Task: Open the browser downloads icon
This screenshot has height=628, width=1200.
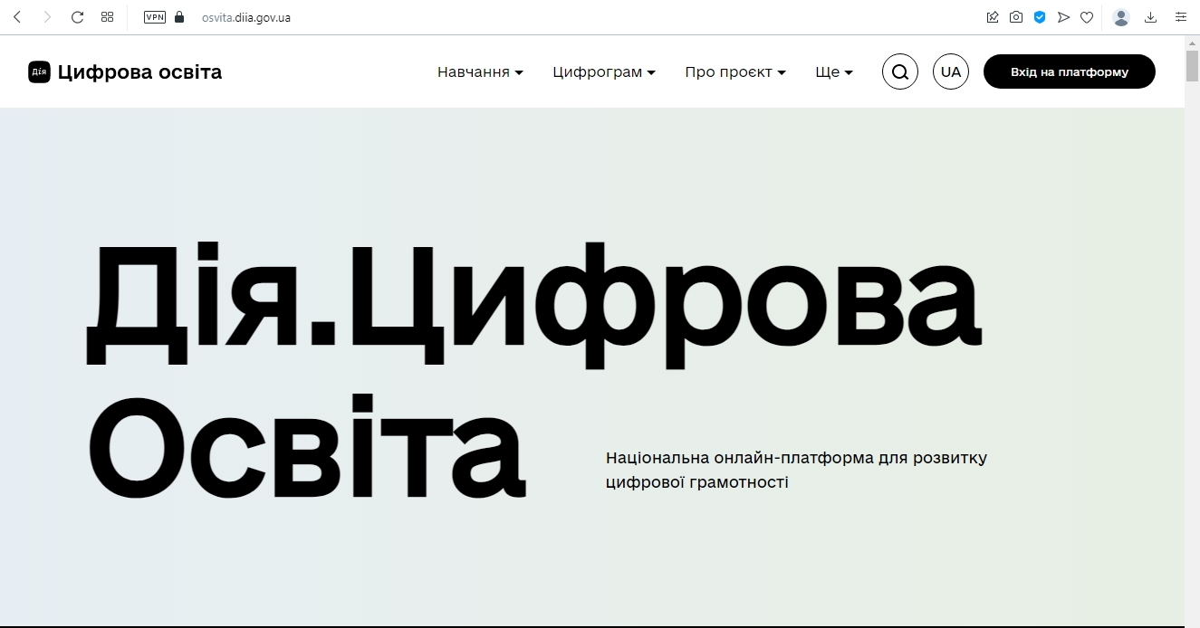Action: [1151, 17]
